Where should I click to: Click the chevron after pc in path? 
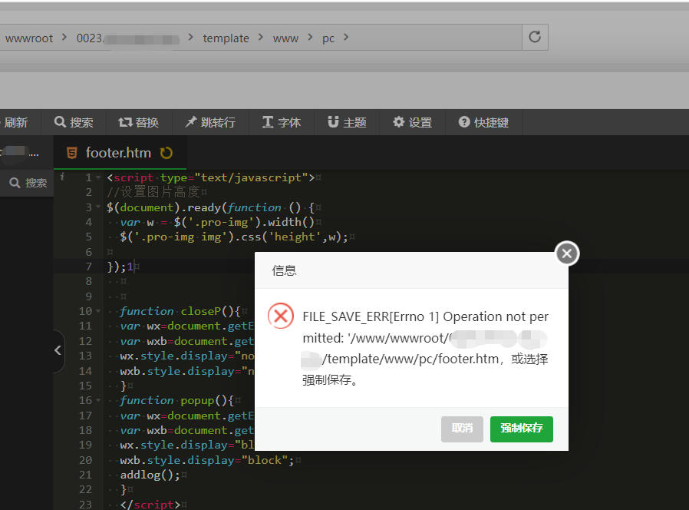pyautogui.click(x=346, y=38)
